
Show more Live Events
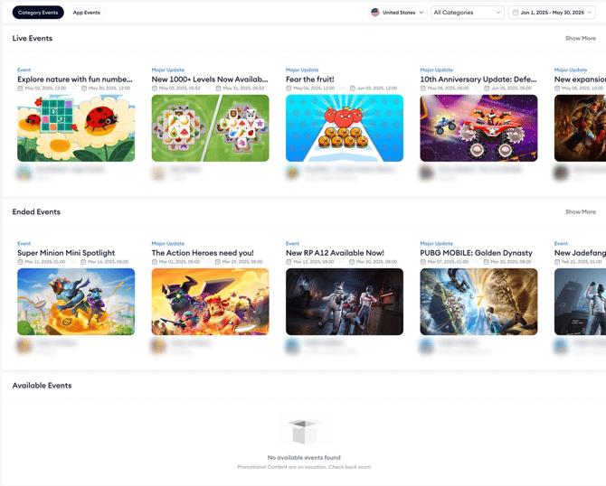[x=580, y=38]
